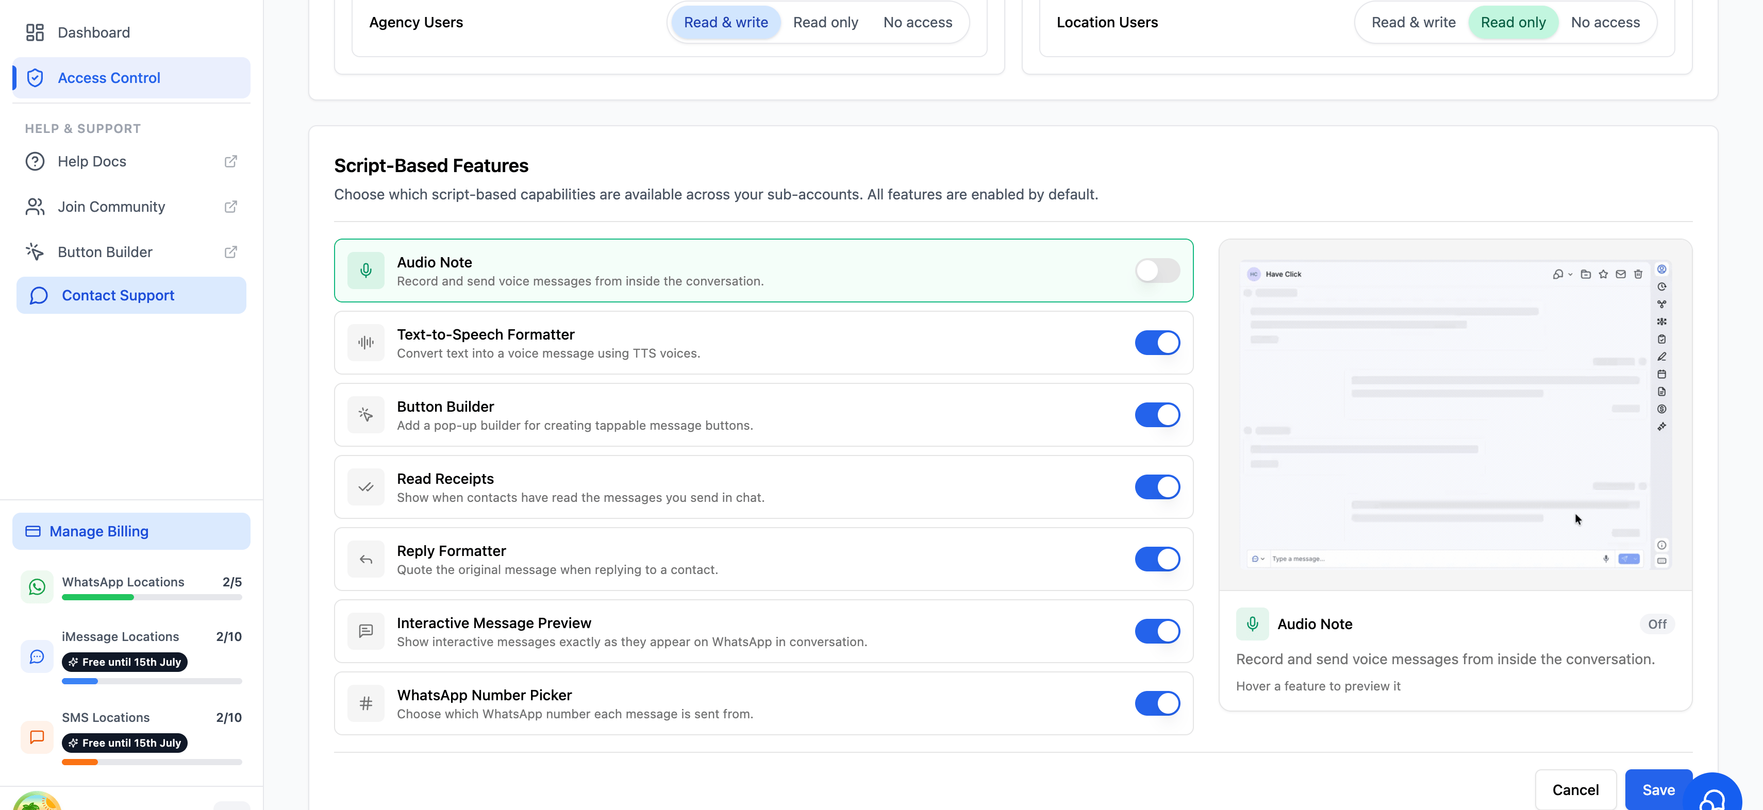
Task: Click the Button Builder feature row icon
Action: click(x=366, y=415)
